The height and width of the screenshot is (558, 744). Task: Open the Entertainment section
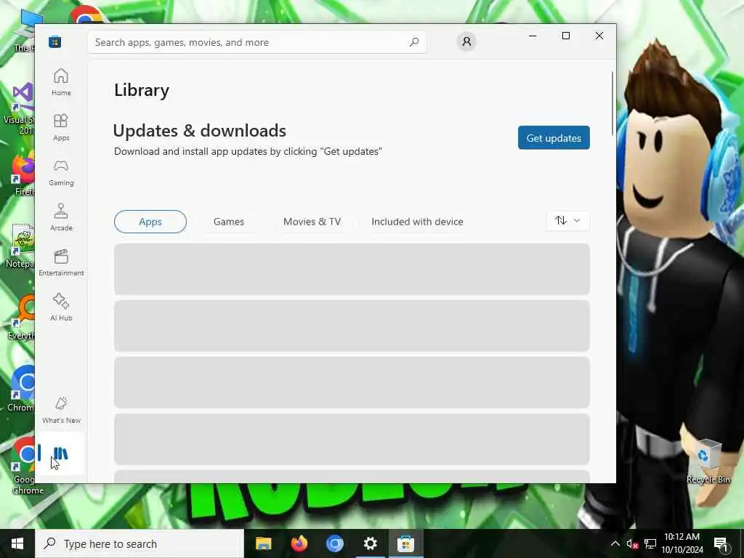(61, 262)
